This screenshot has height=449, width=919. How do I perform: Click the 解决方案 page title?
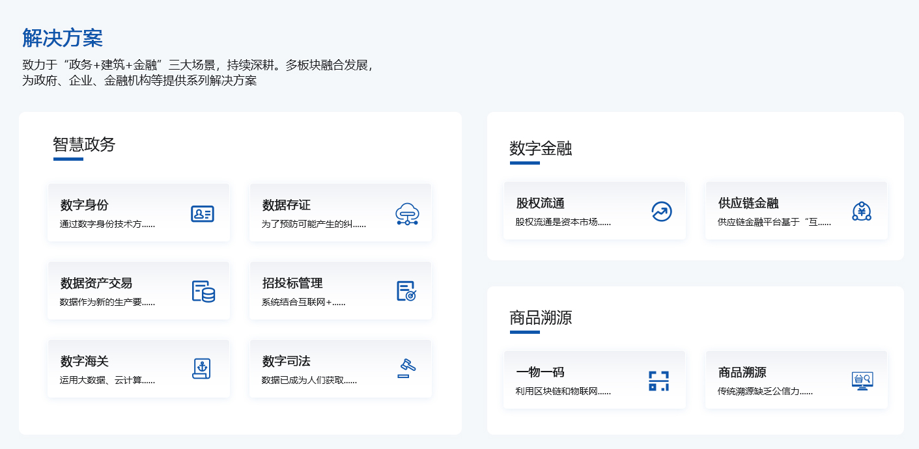pyautogui.click(x=63, y=38)
